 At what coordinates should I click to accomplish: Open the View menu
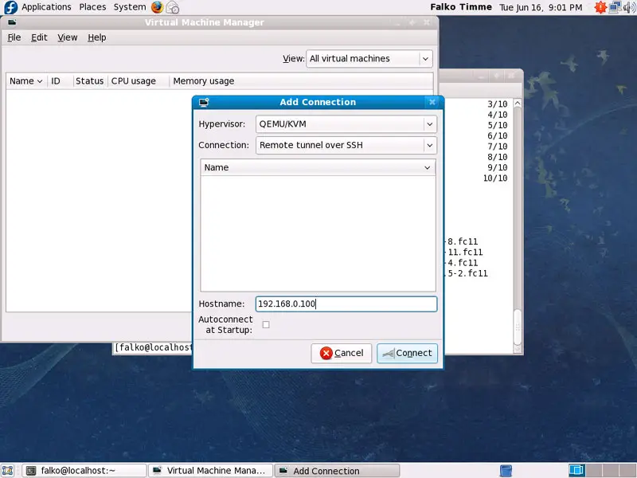[x=68, y=37]
